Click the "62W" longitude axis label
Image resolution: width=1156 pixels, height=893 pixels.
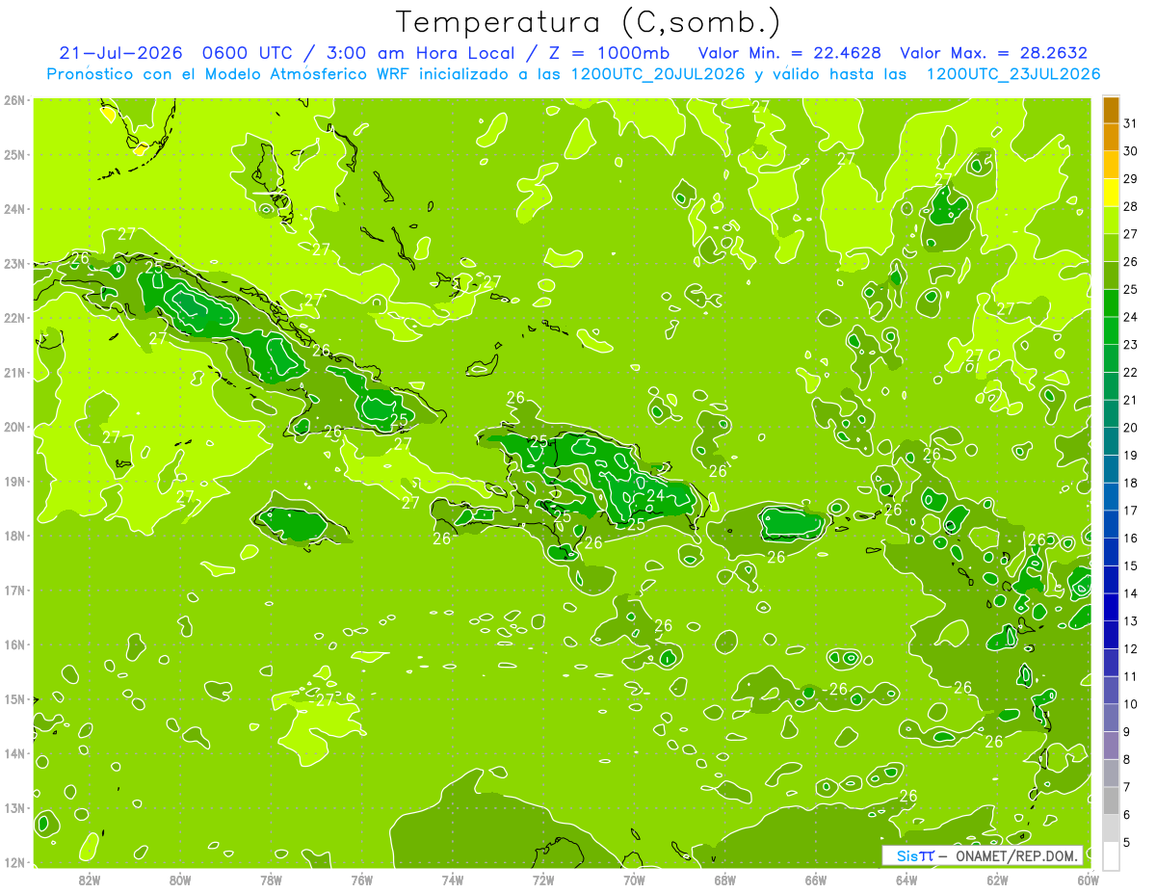click(997, 880)
